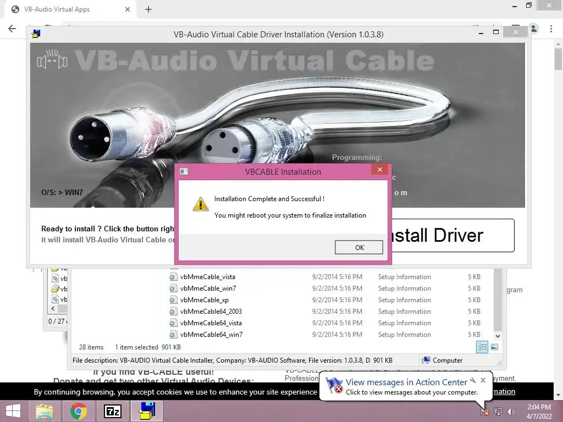This screenshot has height=422, width=563.
Task: Click the left arrow on the 7-Zip horizontal scrollbar
Action: pos(53,308)
